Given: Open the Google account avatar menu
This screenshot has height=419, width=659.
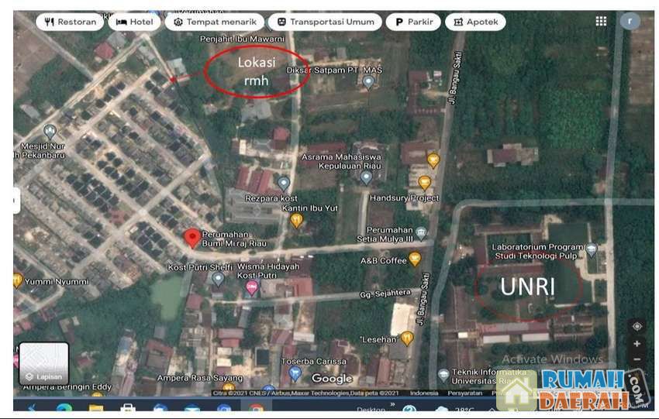Looking at the screenshot, I should 630,22.
